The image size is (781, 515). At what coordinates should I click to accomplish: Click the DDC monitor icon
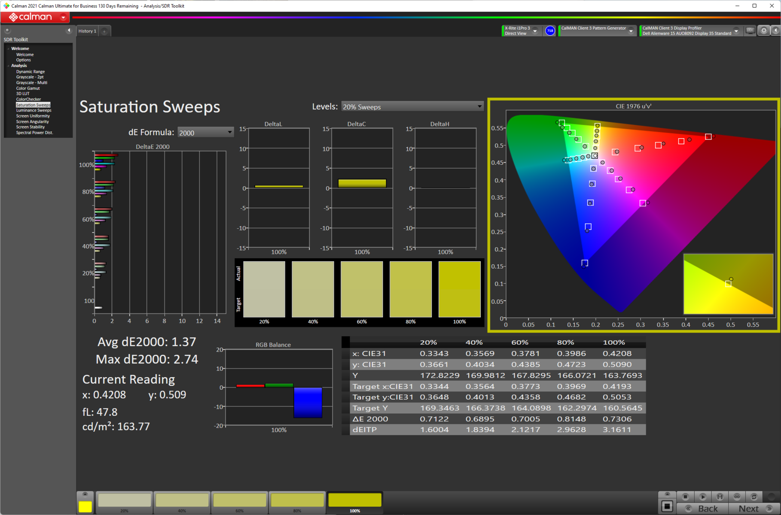coord(750,30)
